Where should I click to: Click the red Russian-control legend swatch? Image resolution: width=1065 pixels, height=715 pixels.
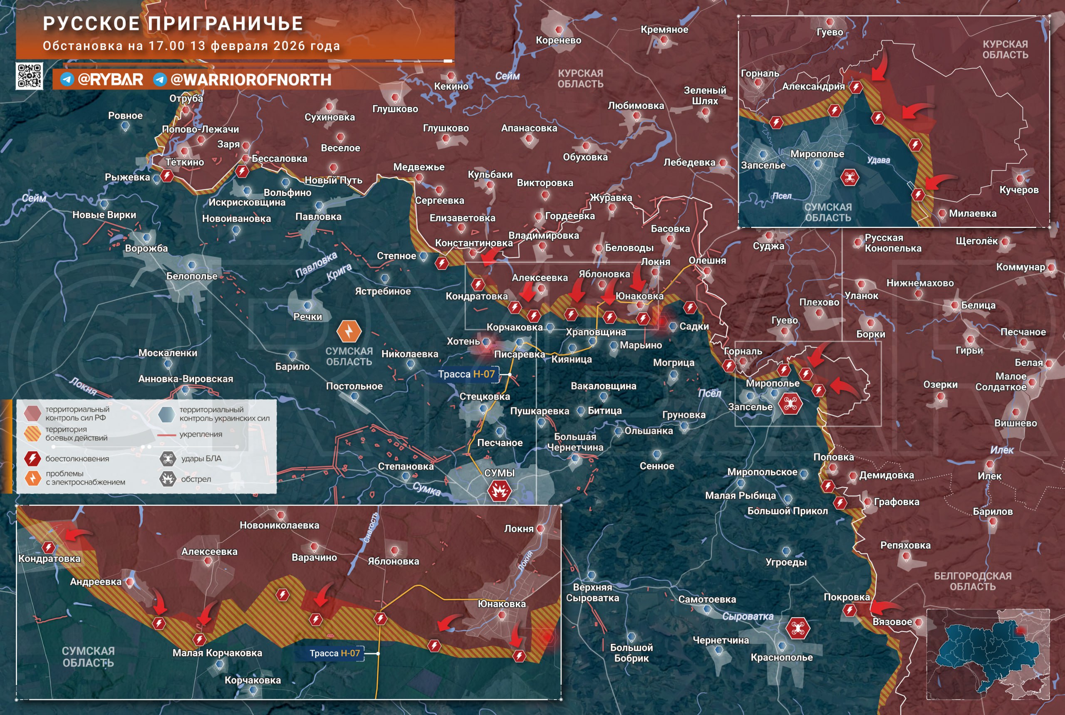(33, 413)
